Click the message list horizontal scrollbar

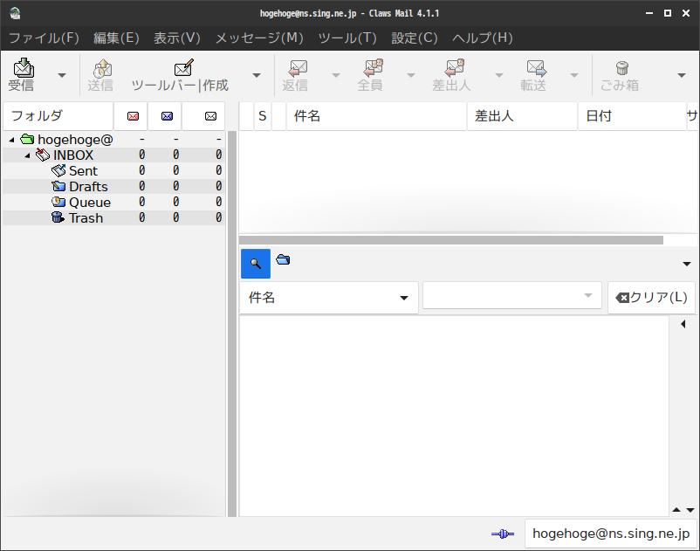(451, 240)
